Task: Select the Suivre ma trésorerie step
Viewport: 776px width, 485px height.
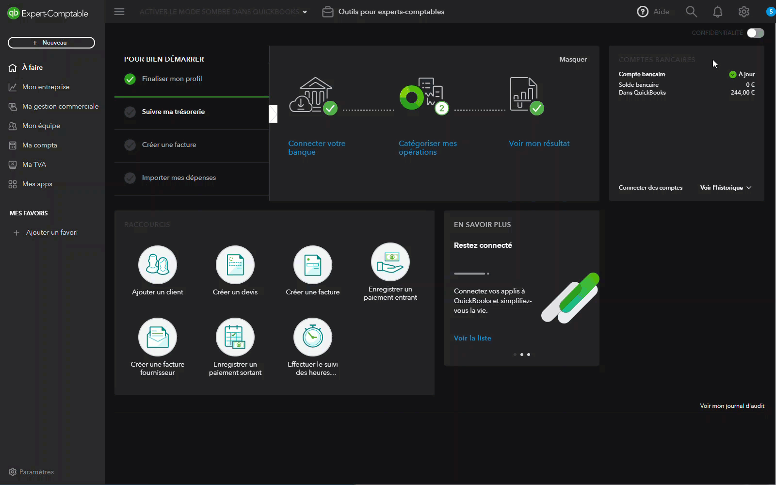Action: pyautogui.click(x=192, y=112)
